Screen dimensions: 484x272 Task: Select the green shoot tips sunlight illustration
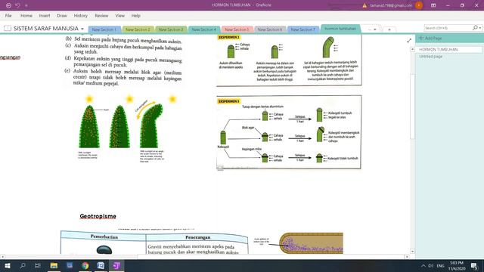pyautogui.click(x=126, y=128)
